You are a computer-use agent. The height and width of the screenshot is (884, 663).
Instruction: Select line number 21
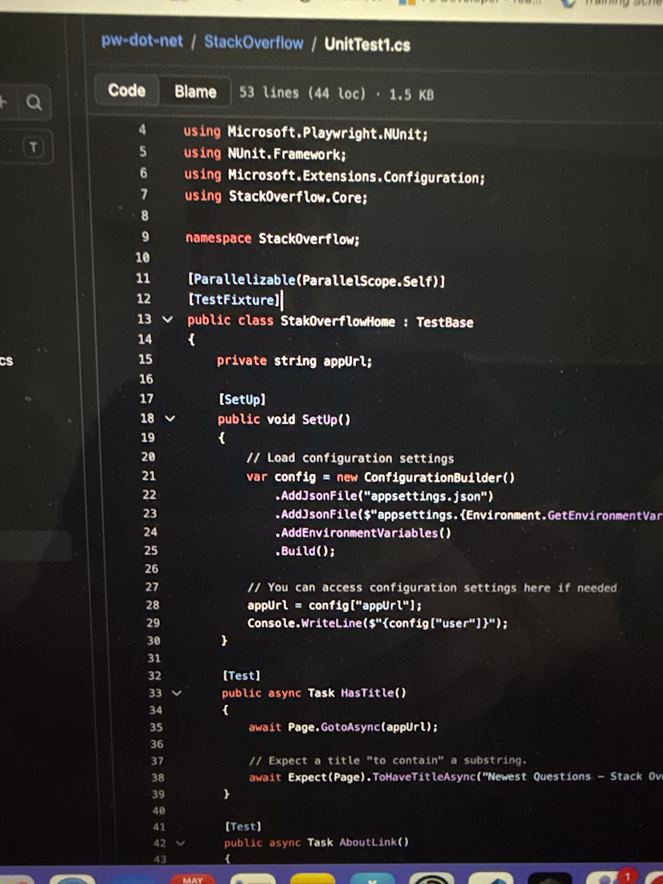[149, 476]
